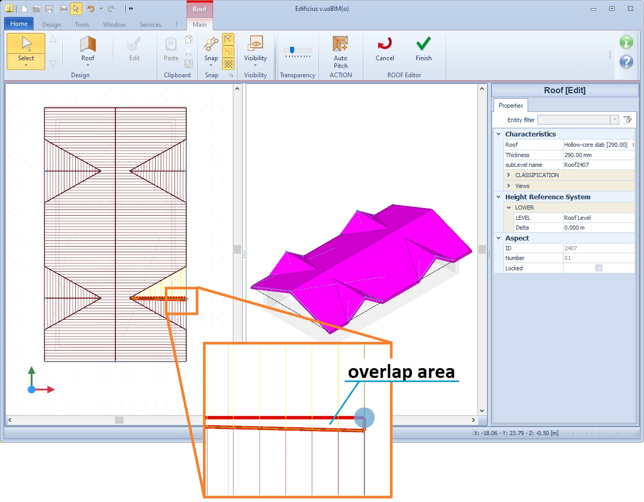This screenshot has height=502, width=644.
Task: Open the Entity filter dropdown
Action: 614,120
